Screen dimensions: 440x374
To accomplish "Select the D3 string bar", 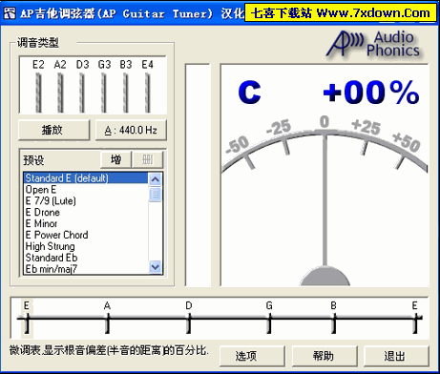I will tap(82, 93).
